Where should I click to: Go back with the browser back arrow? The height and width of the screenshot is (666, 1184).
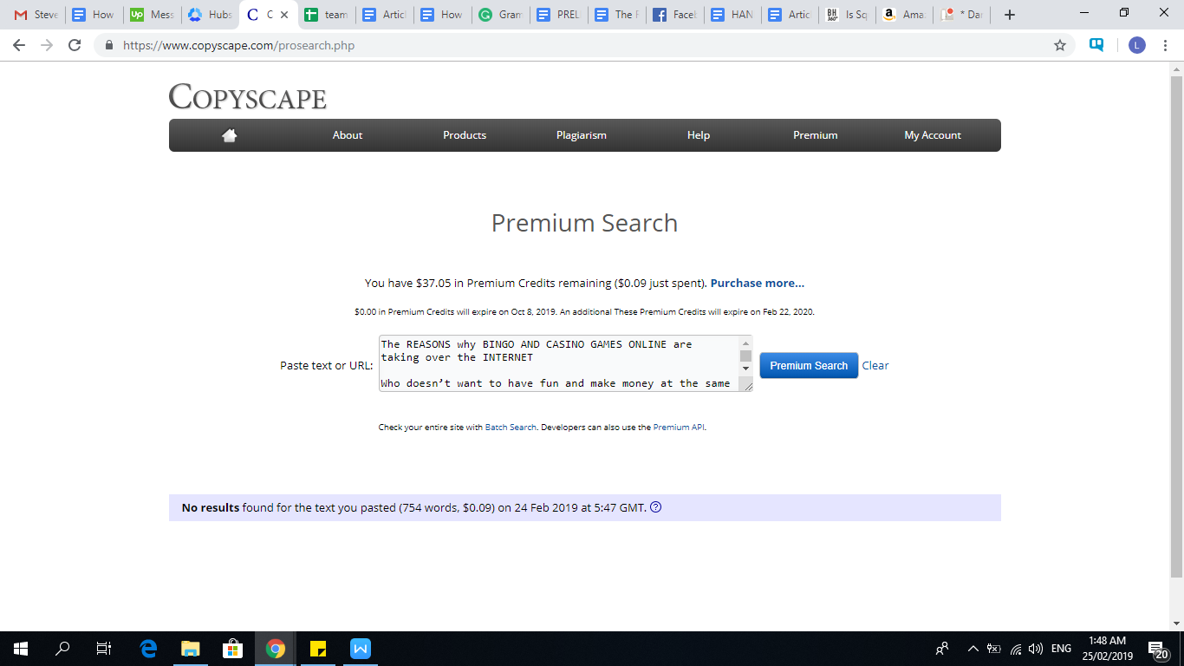(19, 45)
